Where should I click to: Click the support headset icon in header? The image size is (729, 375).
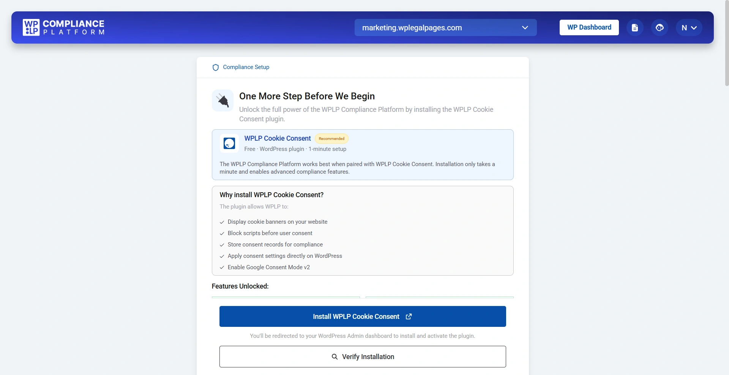(660, 28)
